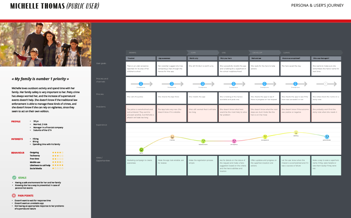Click the PROFILE section label
This screenshot has width=351, height=218.
pos(16,122)
